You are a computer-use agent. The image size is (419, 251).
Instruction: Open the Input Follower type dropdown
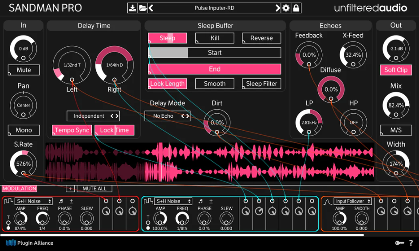click(x=353, y=201)
